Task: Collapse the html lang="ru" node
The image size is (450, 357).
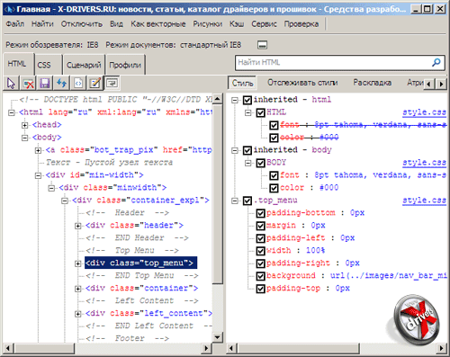Action: pos(12,112)
